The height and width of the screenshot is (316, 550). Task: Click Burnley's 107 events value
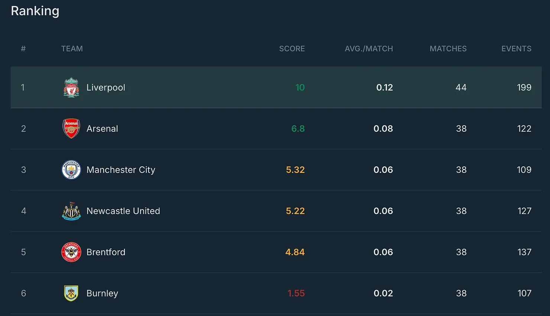[524, 293]
